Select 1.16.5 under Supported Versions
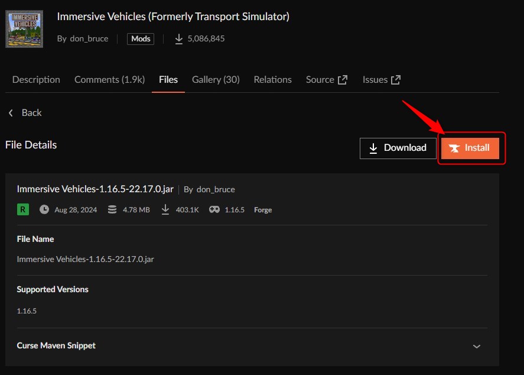 27,311
